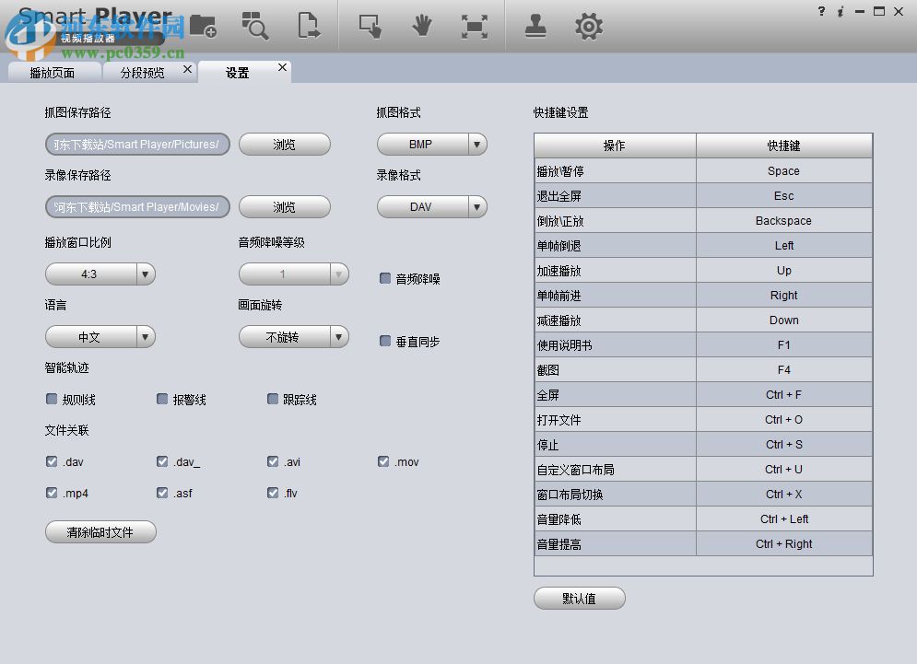The height and width of the screenshot is (664, 917).
Task: Select the F1 shortcut cell
Action: point(783,344)
